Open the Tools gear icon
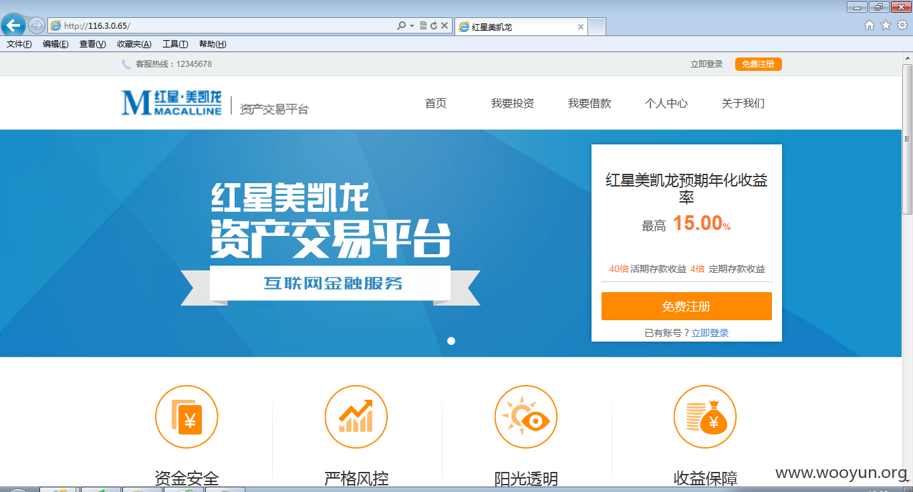This screenshot has height=492, width=913. (x=902, y=25)
